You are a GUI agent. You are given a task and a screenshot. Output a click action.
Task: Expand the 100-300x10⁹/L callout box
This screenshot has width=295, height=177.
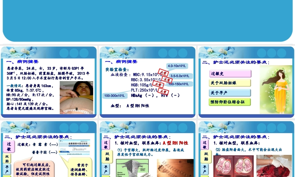pyautogui.click(x=114, y=95)
